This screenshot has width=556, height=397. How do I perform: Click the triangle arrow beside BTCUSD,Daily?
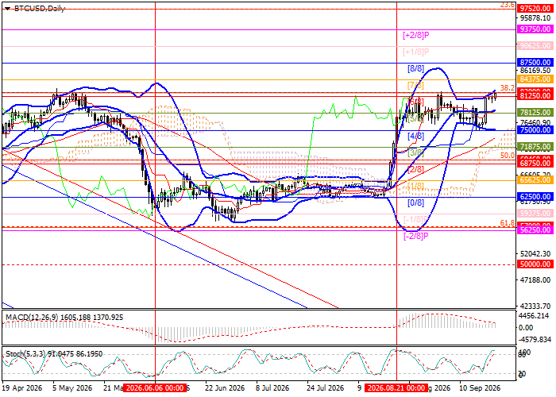(x=7, y=9)
